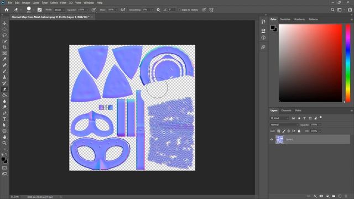Open the Image menu
The height and width of the screenshot is (199, 354).
point(26,3)
